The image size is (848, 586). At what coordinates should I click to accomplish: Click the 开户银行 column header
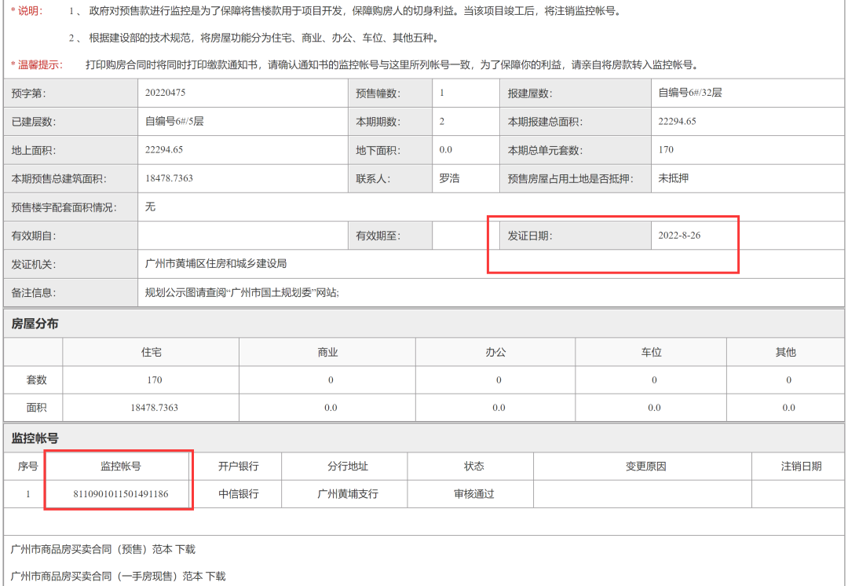238,466
